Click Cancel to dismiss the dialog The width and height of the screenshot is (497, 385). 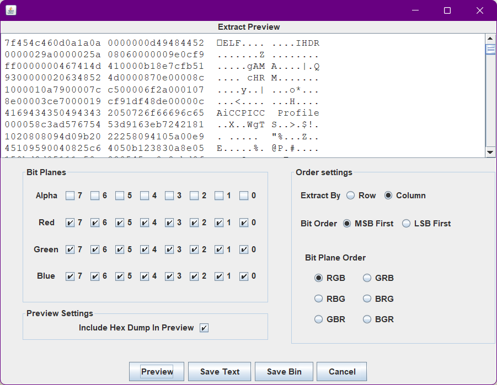(x=341, y=372)
